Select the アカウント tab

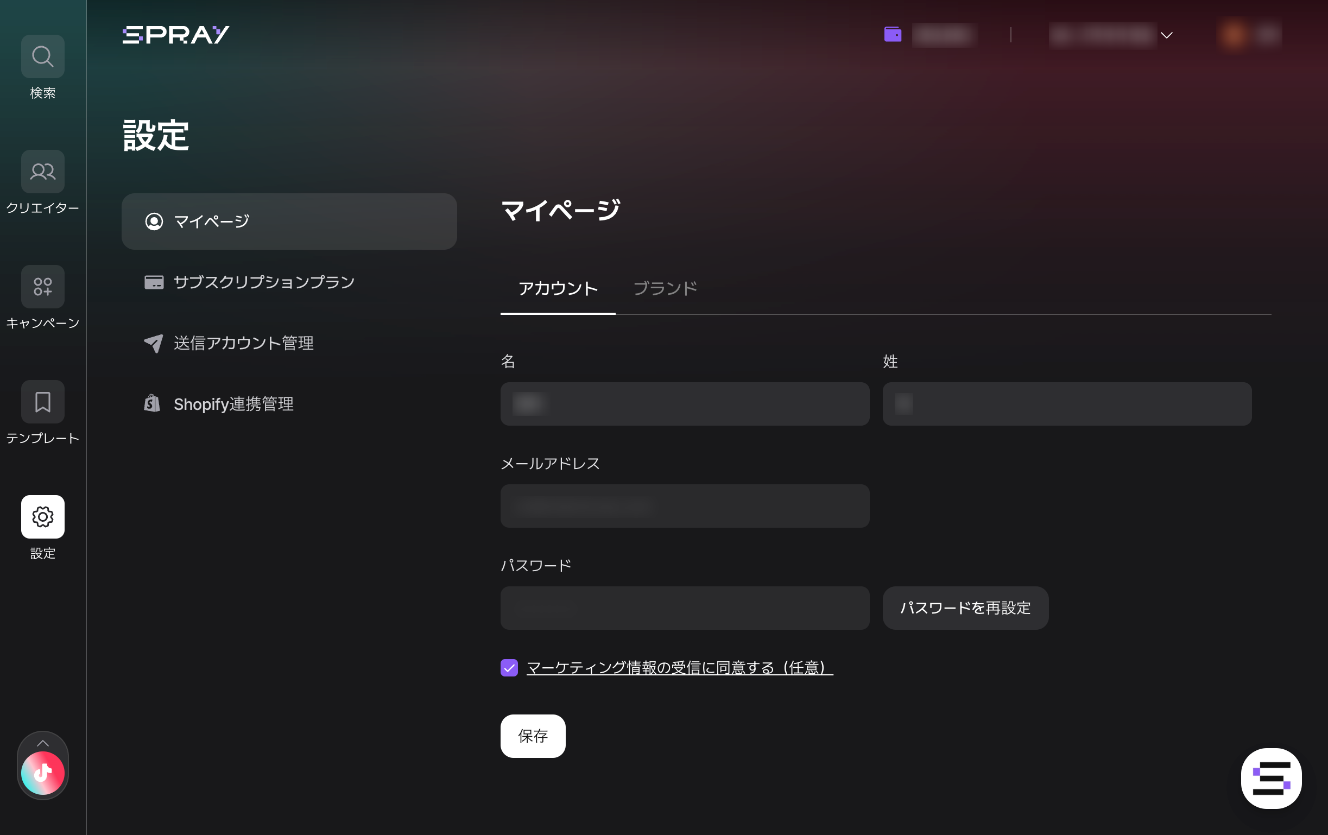[558, 288]
